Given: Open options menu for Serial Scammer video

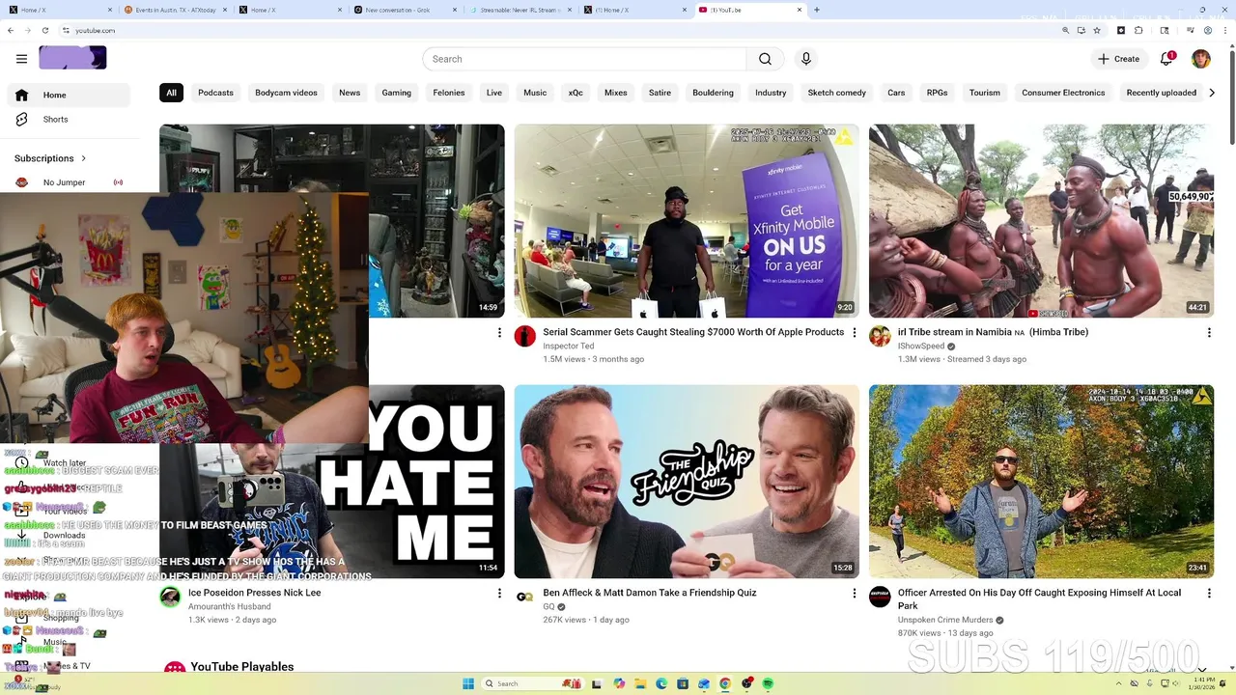Looking at the screenshot, I should (854, 333).
